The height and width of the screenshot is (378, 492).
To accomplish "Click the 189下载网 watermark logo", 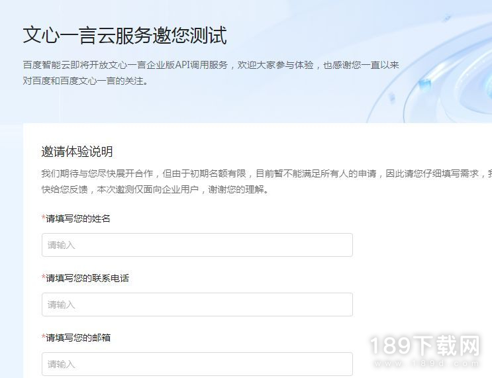I will click(425, 346).
